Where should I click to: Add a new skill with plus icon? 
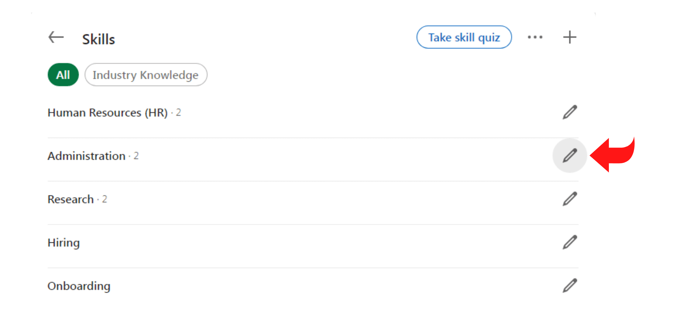(569, 37)
